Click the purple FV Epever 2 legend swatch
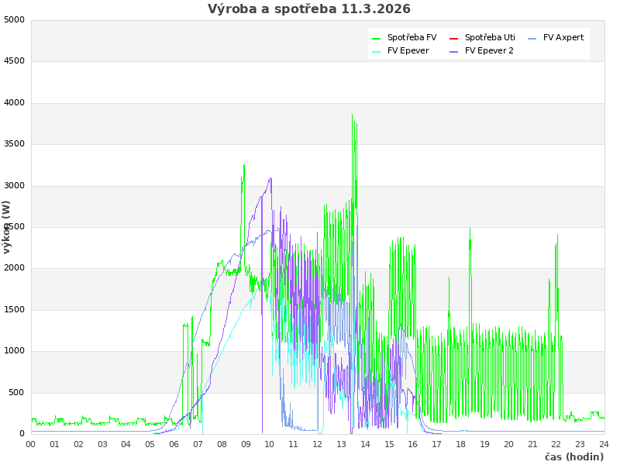The width and height of the screenshot is (620, 465). 454,51
